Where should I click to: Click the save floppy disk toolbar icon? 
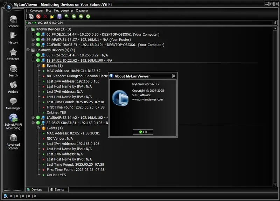59,16
